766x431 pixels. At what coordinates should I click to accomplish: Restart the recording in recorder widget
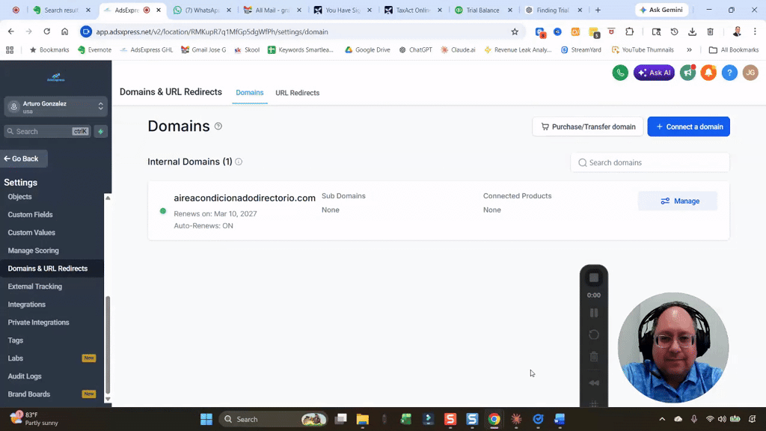tap(593, 334)
